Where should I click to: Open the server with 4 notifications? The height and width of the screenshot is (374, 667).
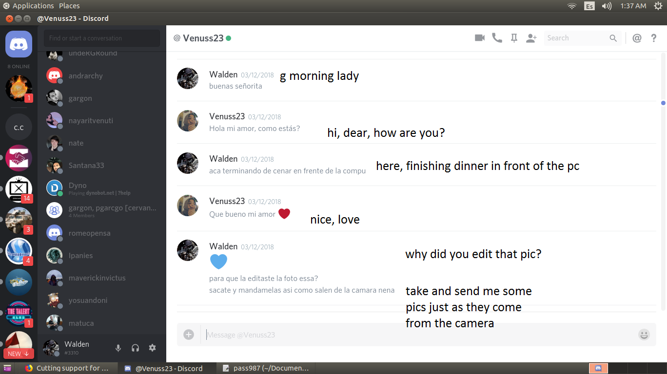[19, 251]
